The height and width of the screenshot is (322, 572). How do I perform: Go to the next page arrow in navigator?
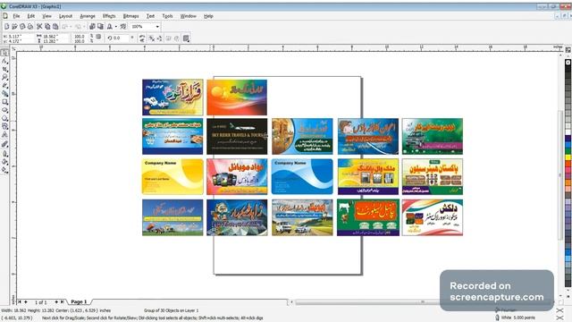coord(56,302)
